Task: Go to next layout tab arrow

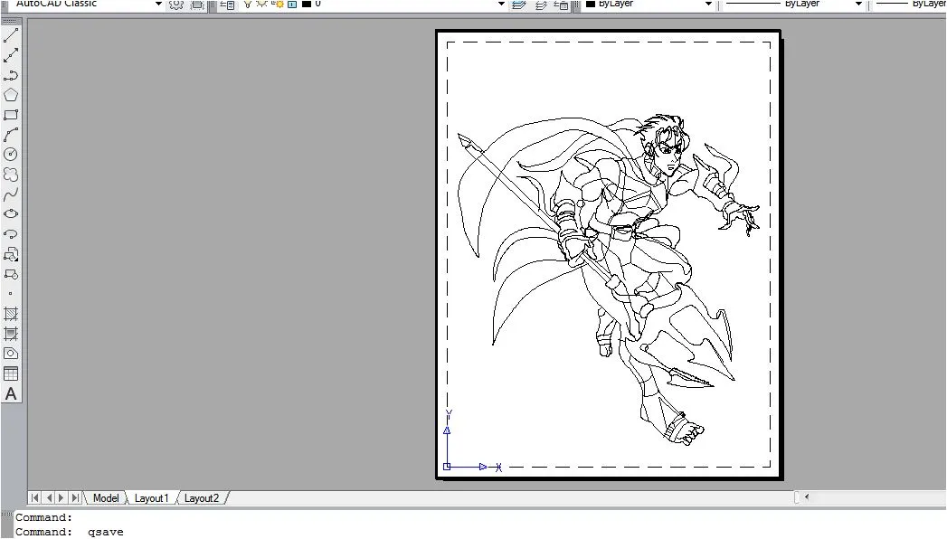Action: click(x=61, y=498)
